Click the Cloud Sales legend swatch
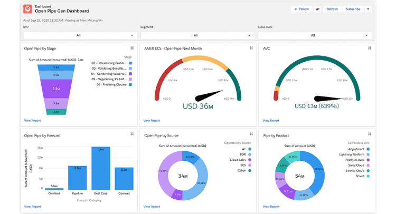This screenshot has width=396, height=214. 250,160
